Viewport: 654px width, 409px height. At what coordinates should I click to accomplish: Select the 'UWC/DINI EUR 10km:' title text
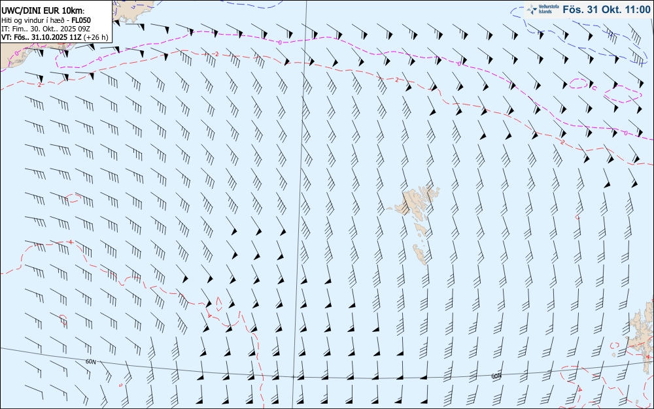(43, 11)
